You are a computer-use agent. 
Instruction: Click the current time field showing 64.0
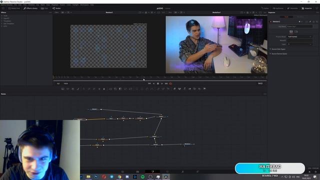[260, 83]
